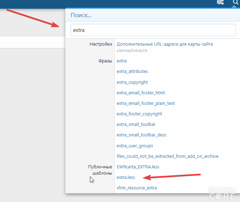This screenshot has height=202, width=240.
Task: Open the 'extra_small_toolbar_desc' phrase
Action: (142, 135)
